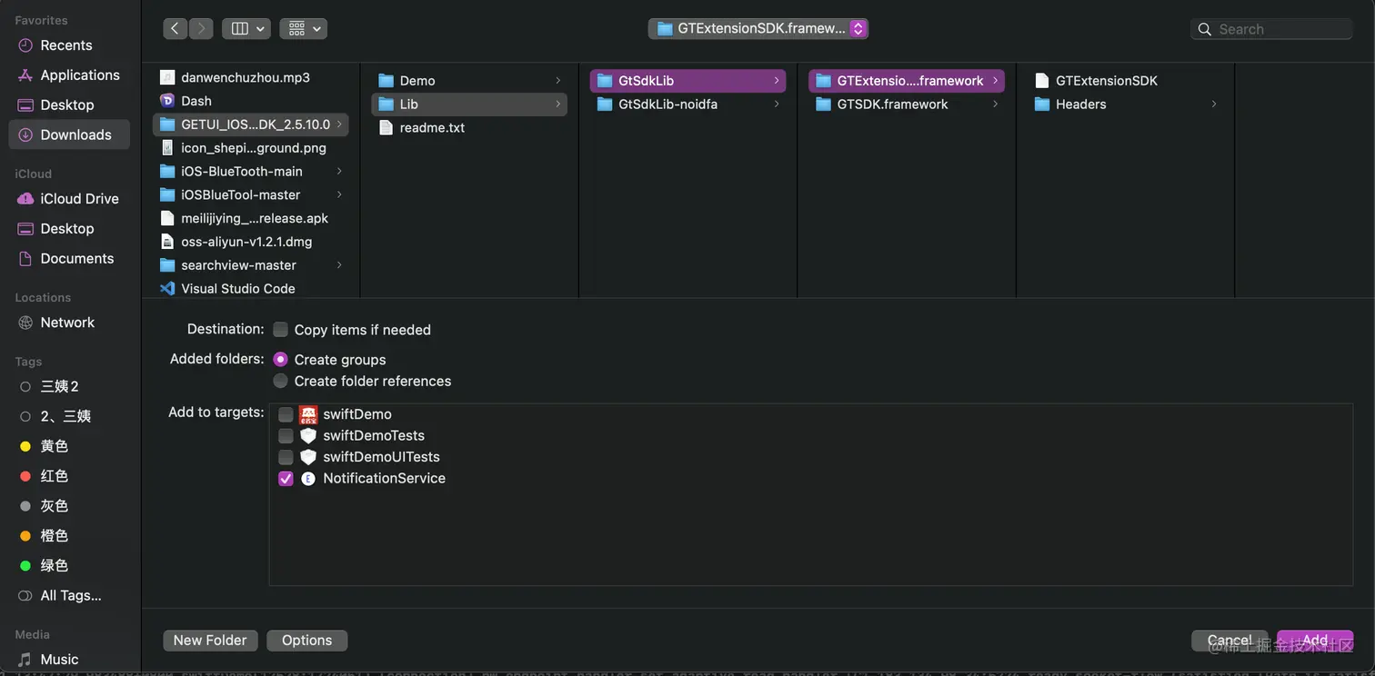
Task: Click the GTSDK.framework folder icon
Action: (824, 104)
